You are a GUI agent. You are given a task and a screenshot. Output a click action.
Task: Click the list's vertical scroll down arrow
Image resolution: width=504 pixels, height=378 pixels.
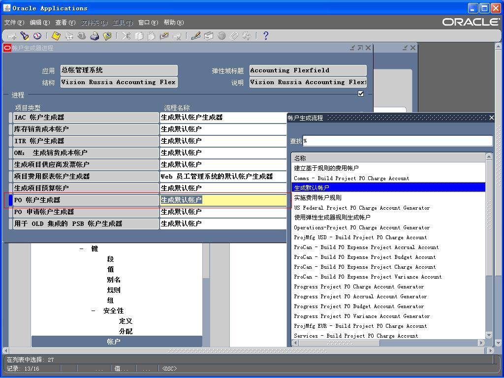click(x=489, y=335)
